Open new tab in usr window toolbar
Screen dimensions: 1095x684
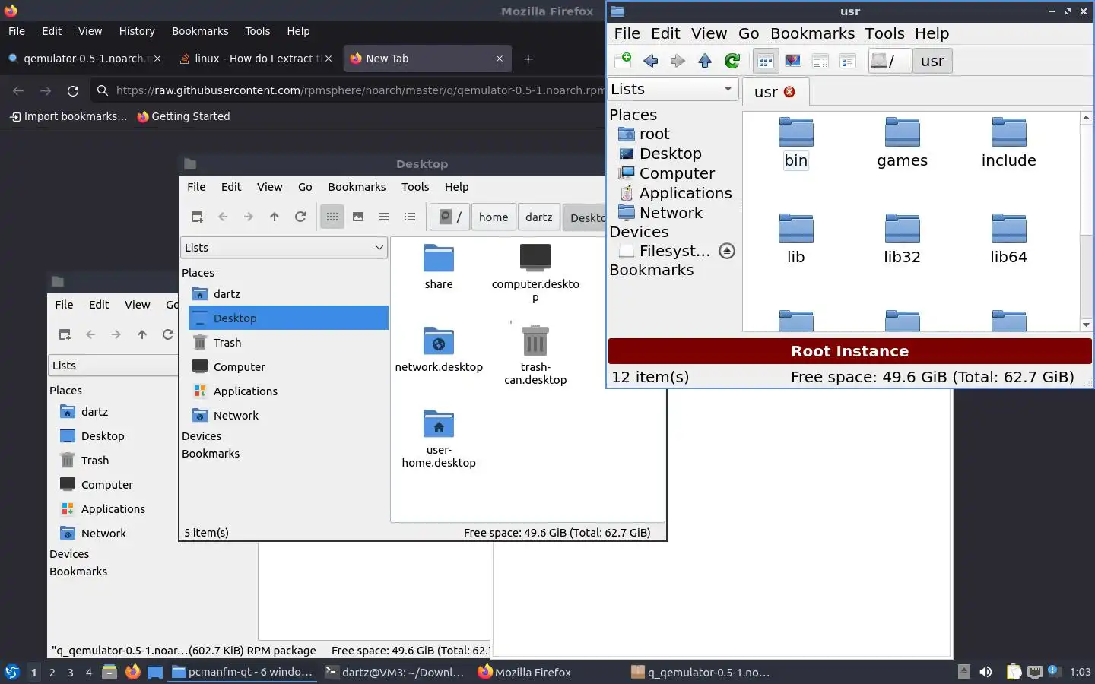coord(623,61)
